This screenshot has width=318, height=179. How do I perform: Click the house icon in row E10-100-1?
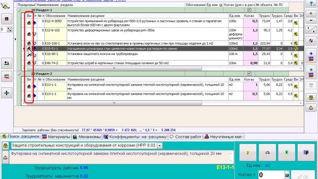click(29, 43)
